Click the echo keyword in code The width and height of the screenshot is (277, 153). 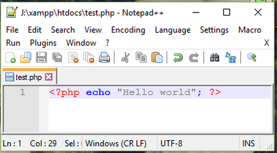[x=98, y=92]
